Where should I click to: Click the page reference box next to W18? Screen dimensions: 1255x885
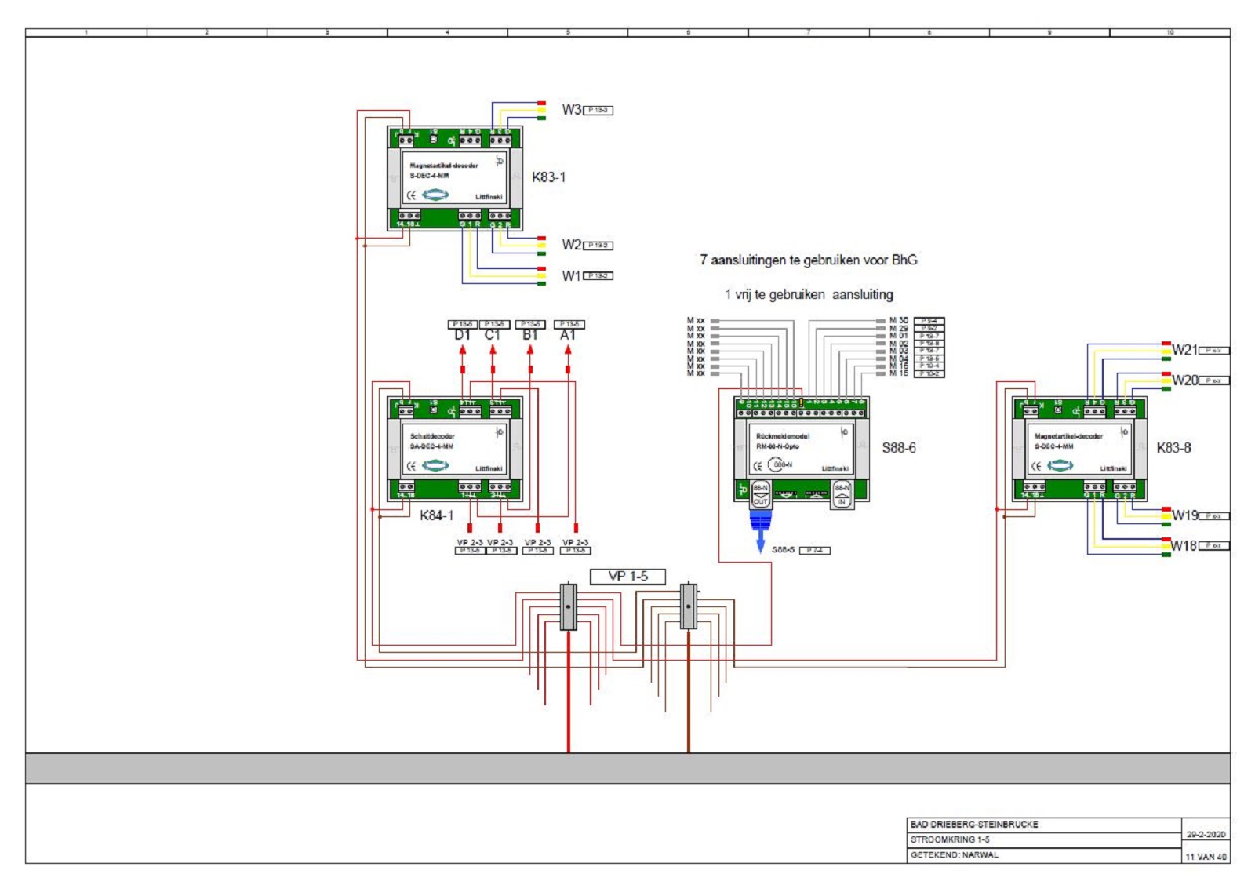[1214, 546]
